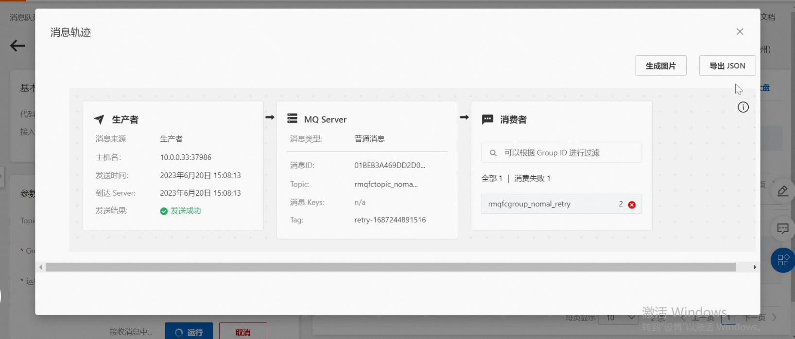
Task: Click the 发送成功 status text
Action: (x=186, y=211)
